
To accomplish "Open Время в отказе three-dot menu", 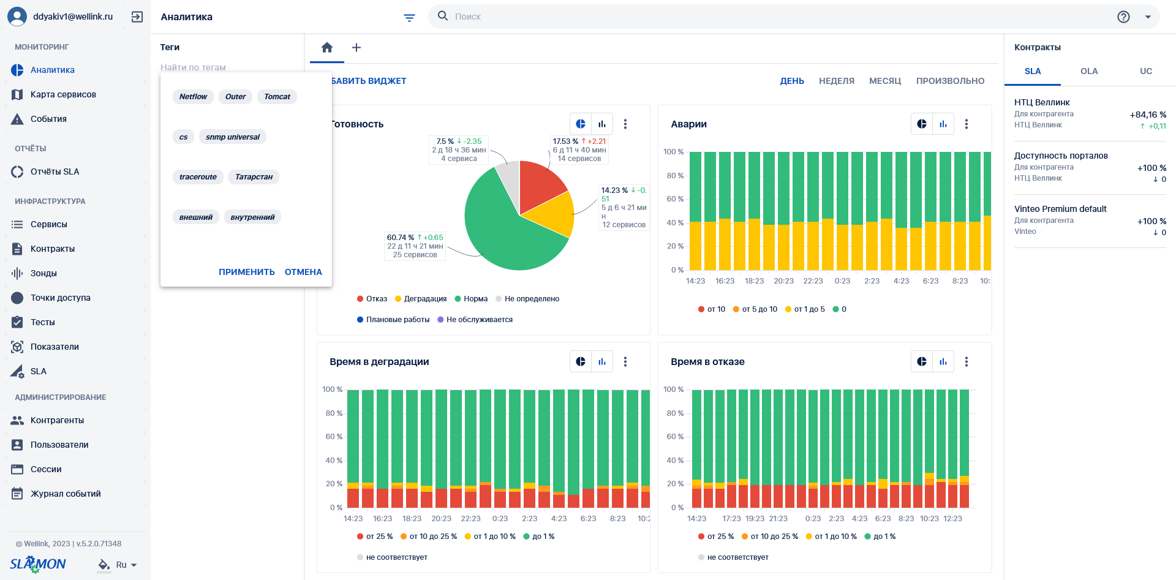I will tap(967, 361).
